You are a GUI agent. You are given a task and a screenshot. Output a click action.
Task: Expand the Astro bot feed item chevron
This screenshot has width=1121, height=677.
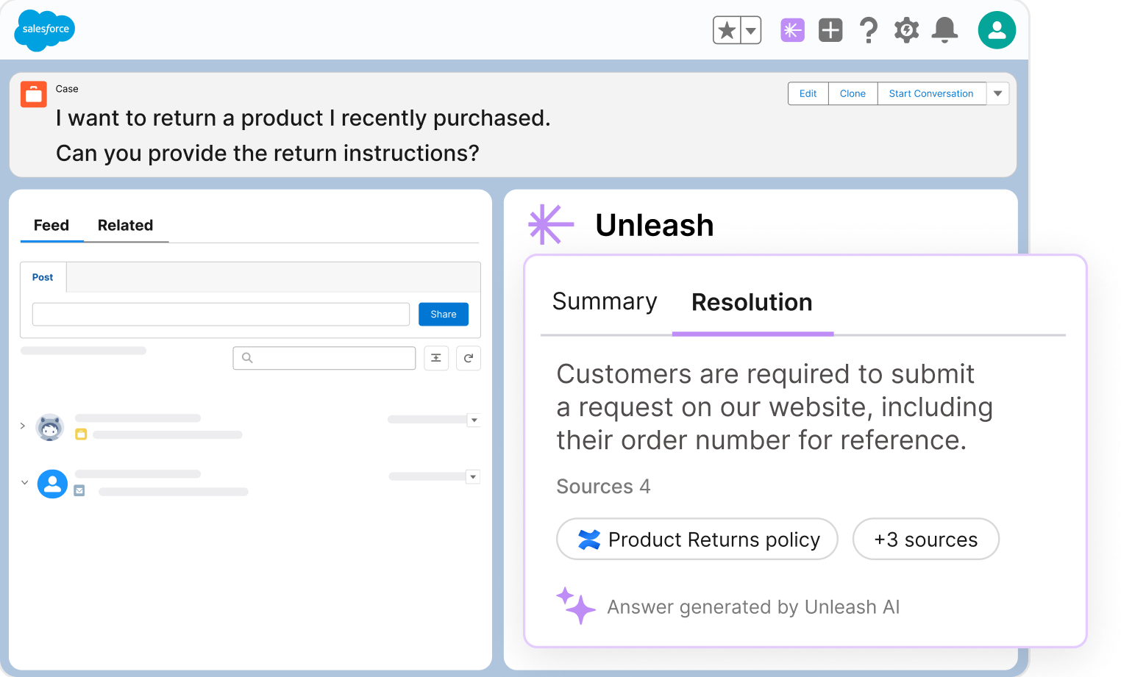click(23, 426)
